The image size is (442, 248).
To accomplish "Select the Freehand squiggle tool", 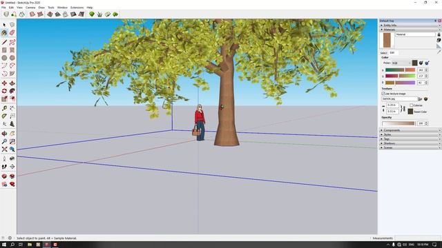I will tap(12, 43).
